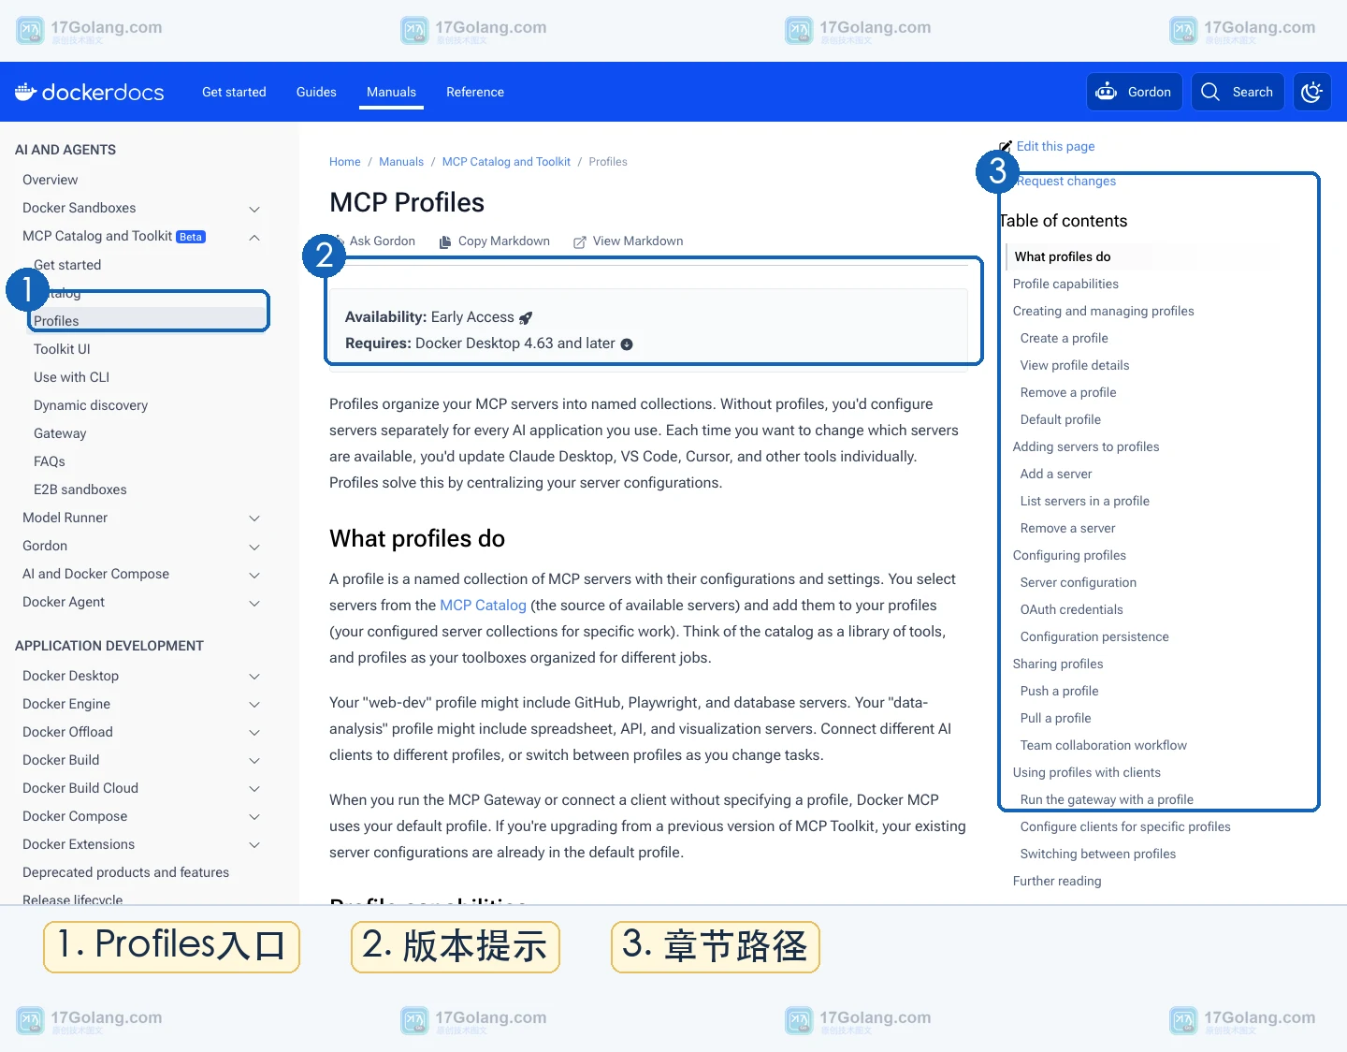Jump to Configuration persistence section
This screenshot has width=1347, height=1052.
(1094, 636)
